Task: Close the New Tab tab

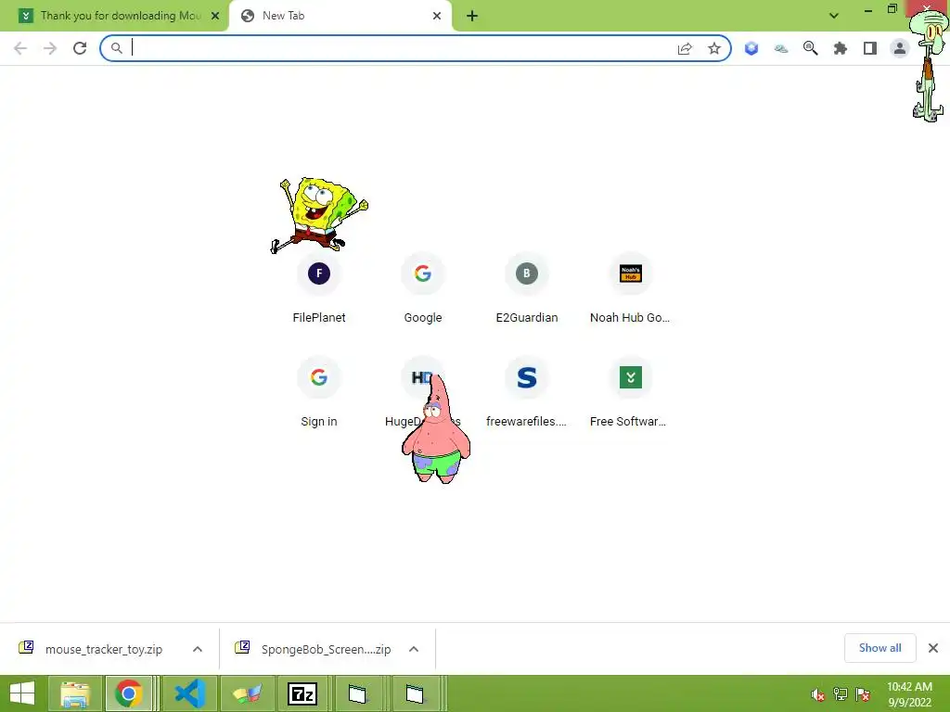Action: point(437,16)
